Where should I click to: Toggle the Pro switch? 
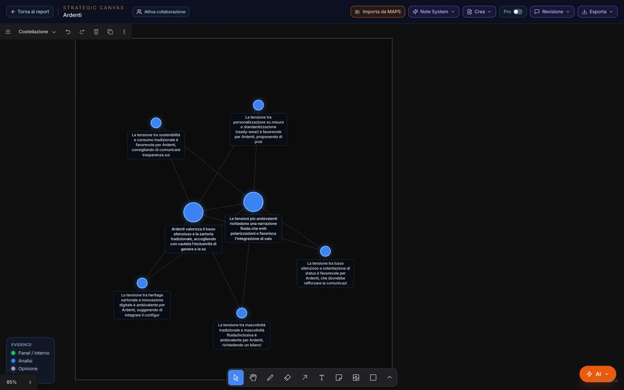(x=518, y=12)
